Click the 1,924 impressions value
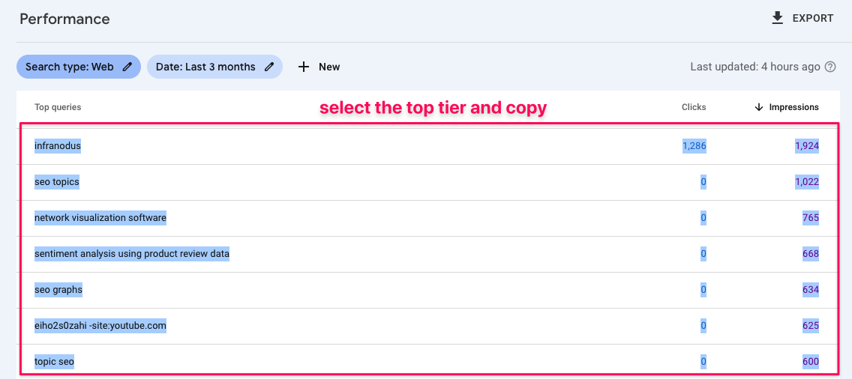 click(807, 146)
